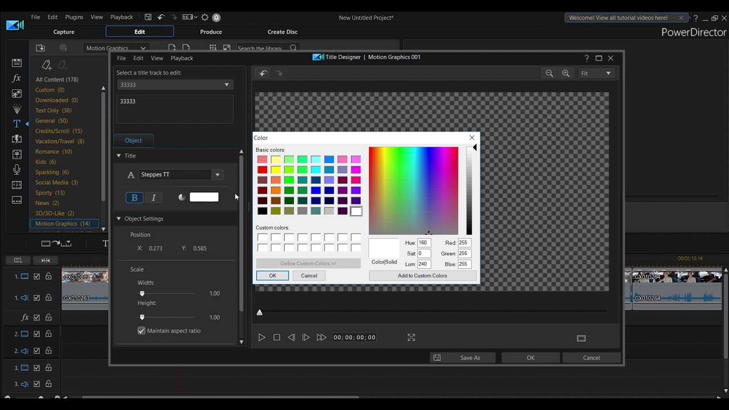Toggle full screen preview icon
Screen dimensions: 729x410
pyautogui.click(x=411, y=338)
